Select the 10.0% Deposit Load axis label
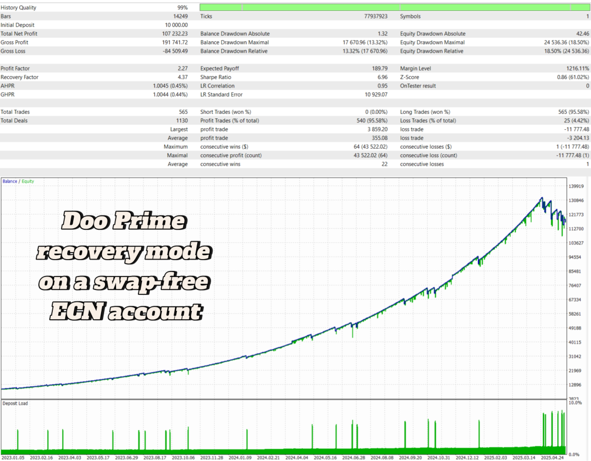Image resolution: width=591 pixels, height=461 pixels. (x=575, y=403)
